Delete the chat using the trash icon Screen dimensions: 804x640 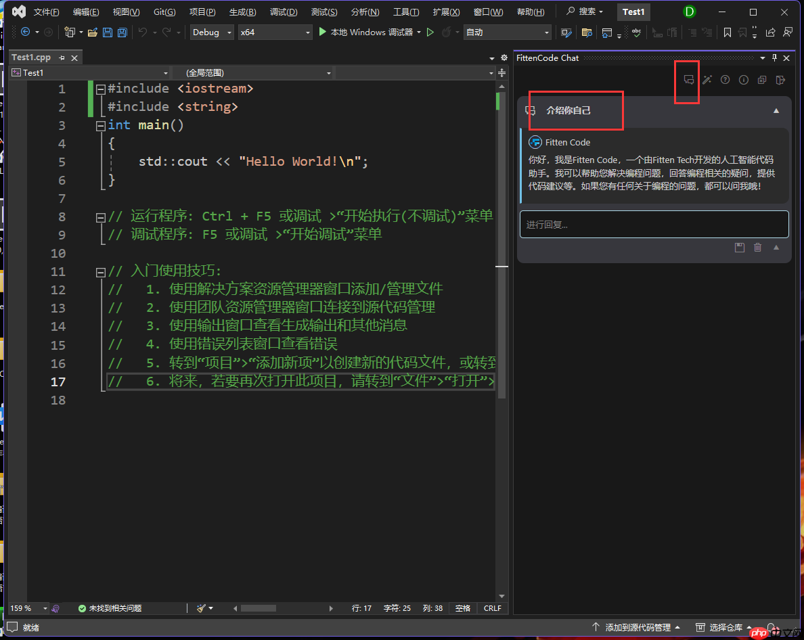click(x=757, y=247)
